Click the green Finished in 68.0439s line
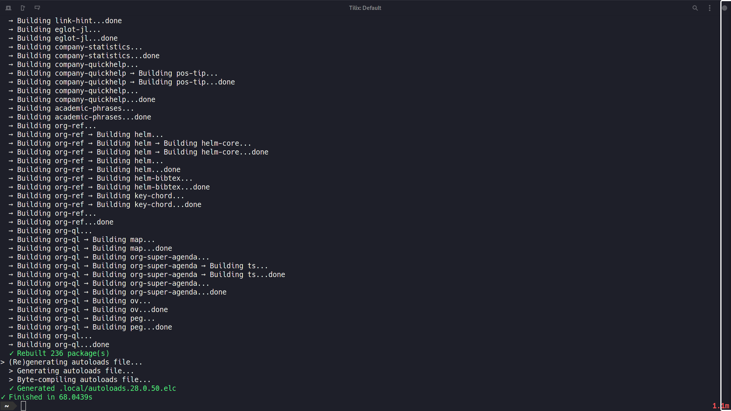The height and width of the screenshot is (411, 731). coord(47,397)
